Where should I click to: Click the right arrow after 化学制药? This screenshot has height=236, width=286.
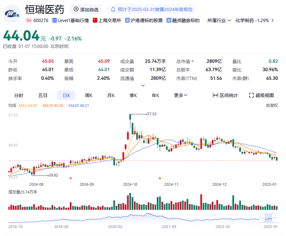tap(273, 20)
